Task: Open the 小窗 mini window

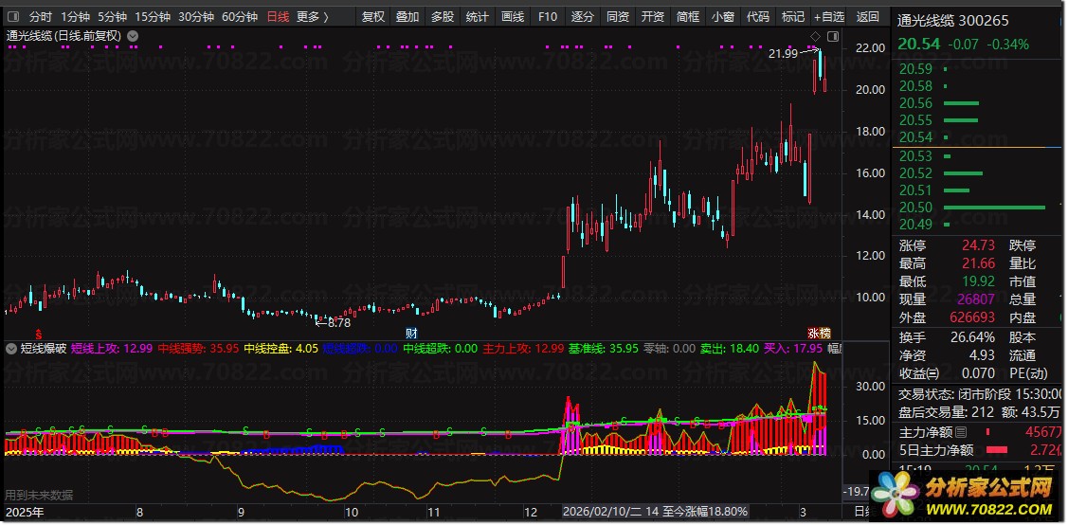Action: pyautogui.click(x=722, y=16)
